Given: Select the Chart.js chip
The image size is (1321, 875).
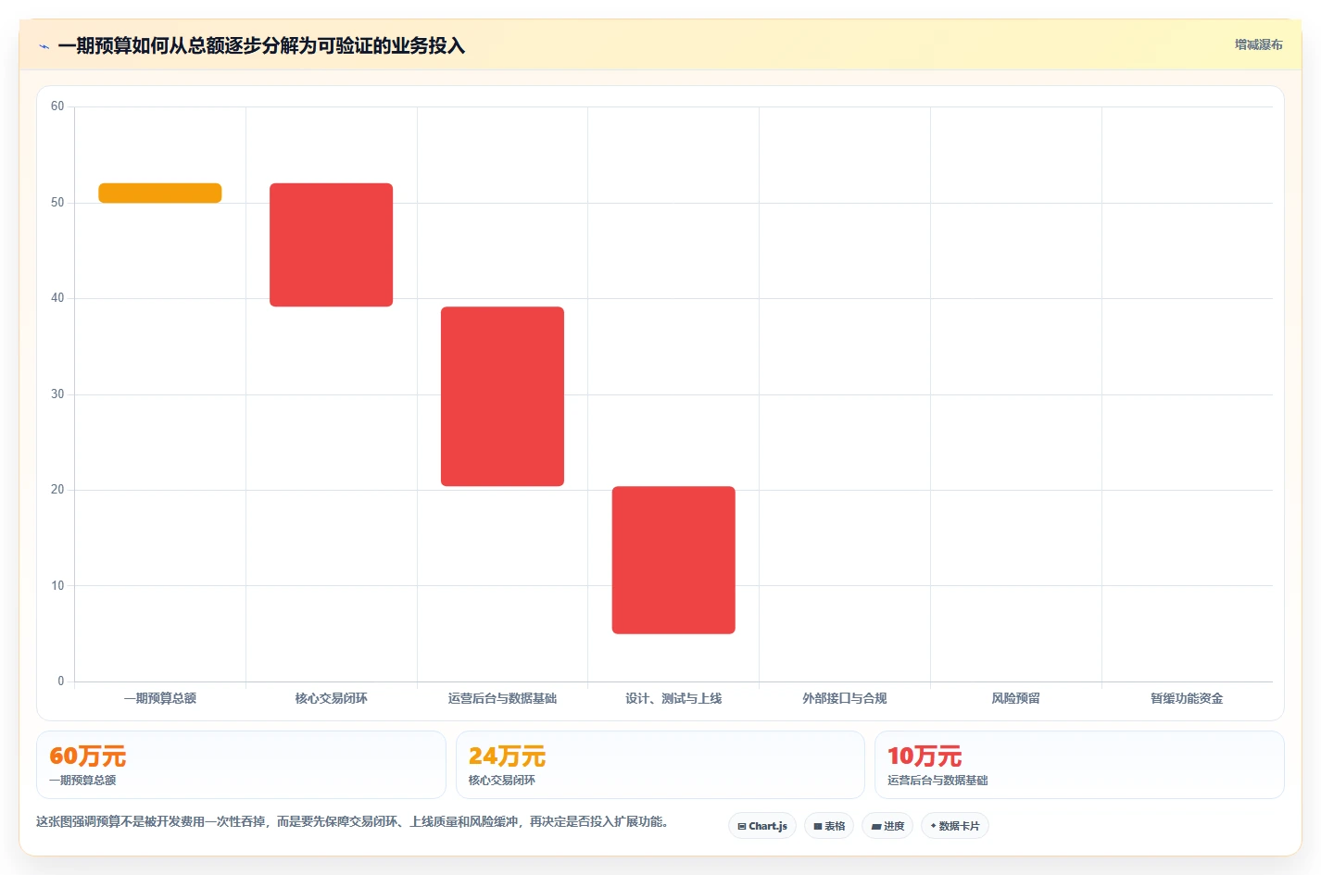Looking at the screenshot, I should click(x=762, y=826).
